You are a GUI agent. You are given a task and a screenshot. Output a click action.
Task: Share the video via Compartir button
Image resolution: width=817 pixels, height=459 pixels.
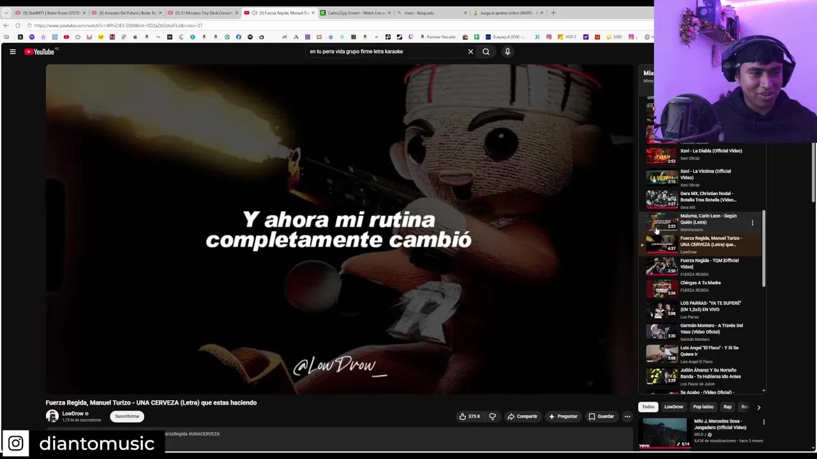(x=522, y=416)
